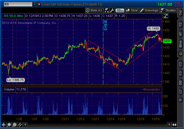
Task: Click the 12/11 date axis label
Action: click(65, 119)
